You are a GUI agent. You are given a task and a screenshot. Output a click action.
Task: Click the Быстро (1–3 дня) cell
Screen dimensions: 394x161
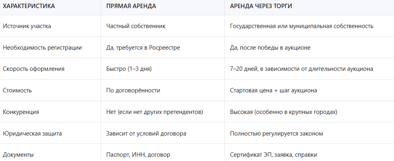click(129, 69)
